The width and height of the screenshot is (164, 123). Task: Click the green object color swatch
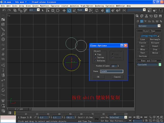click(160, 65)
